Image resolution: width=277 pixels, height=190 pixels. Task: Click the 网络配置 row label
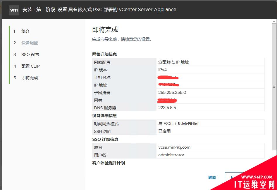(x=102, y=62)
